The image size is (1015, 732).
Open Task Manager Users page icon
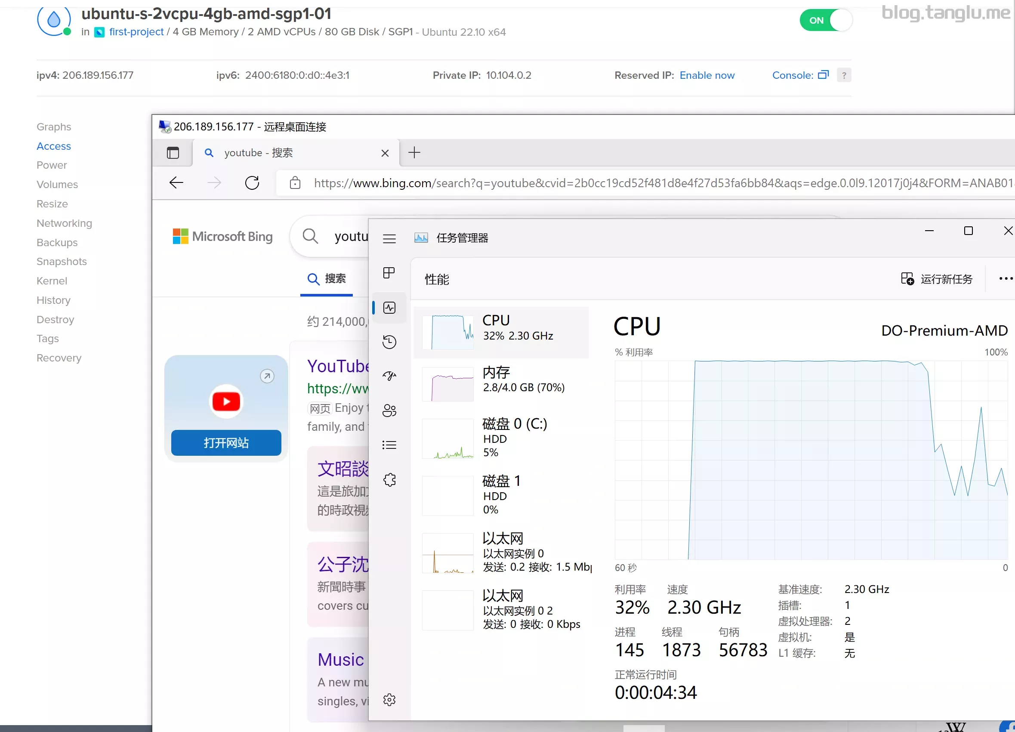(x=389, y=411)
